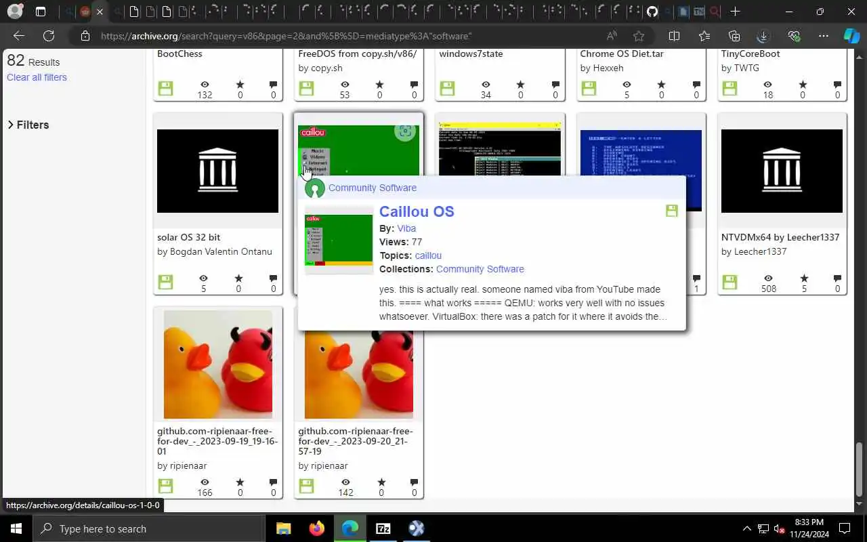867x542 pixels.
Task: Activate the Read aloud icon in address bar
Action: 612,36
